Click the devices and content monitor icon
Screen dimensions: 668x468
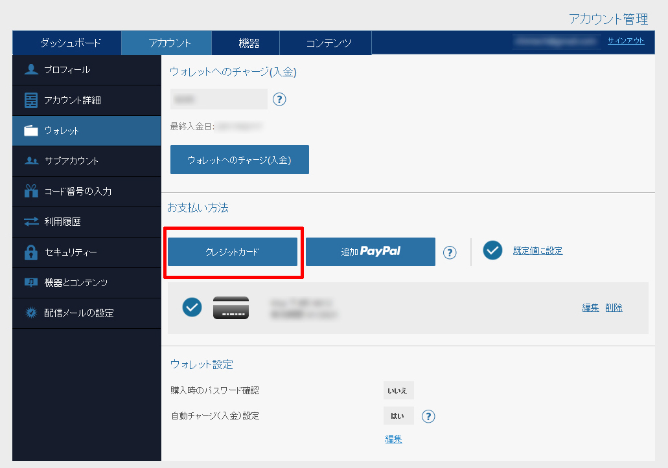31,282
